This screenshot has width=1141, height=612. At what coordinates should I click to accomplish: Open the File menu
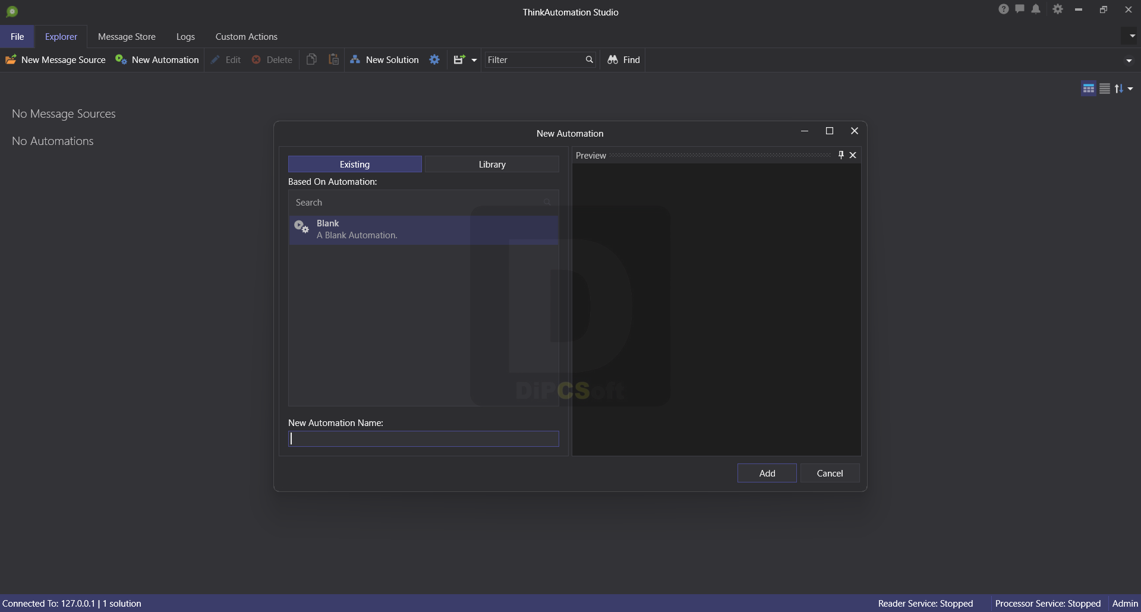click(17, 37)
